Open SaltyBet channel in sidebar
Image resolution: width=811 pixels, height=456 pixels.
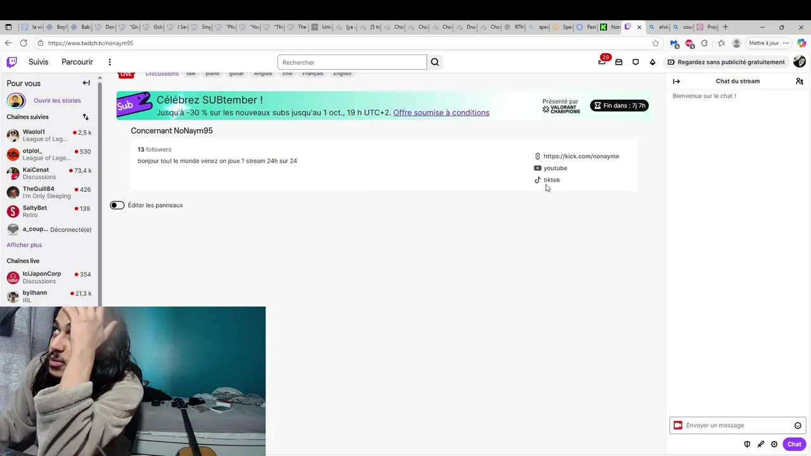49,212
